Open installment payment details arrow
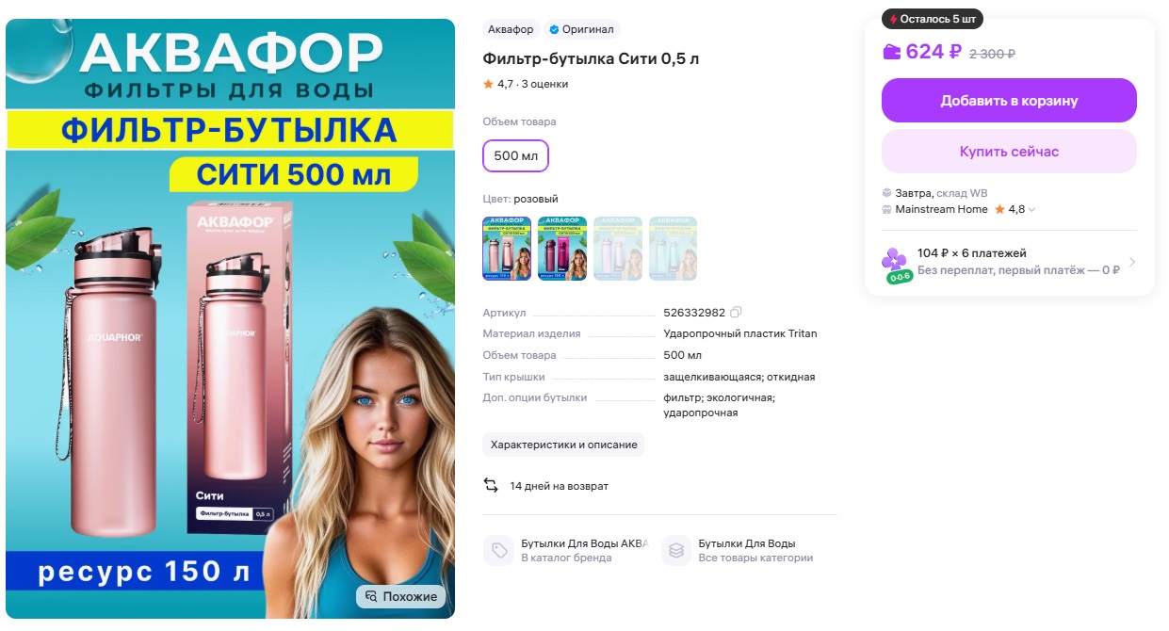This screenshot has width=1169, height=631. [1131, 262]
